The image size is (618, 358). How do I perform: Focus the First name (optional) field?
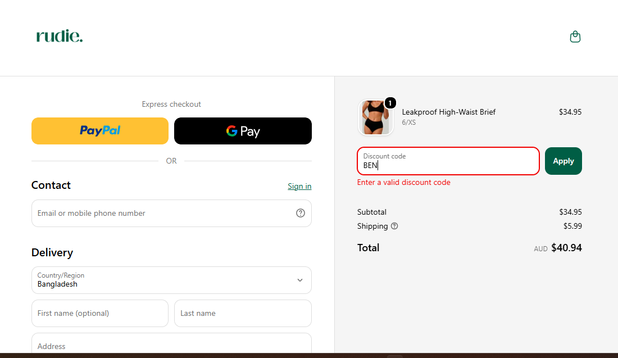(100, 314)
